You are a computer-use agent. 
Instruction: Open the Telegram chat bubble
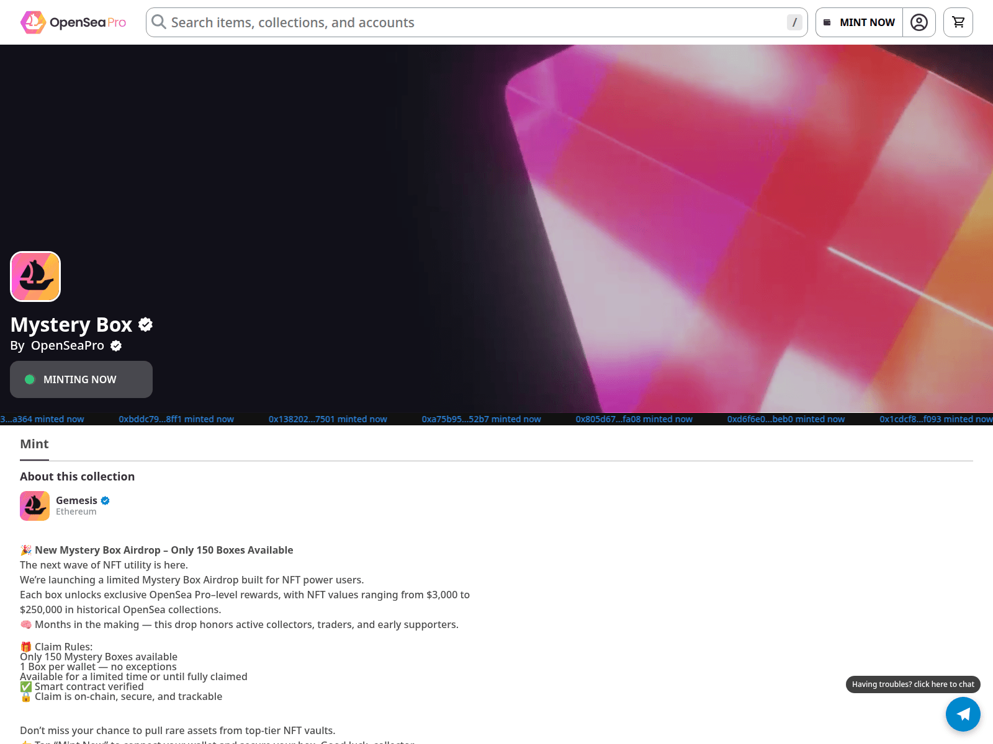tap(963, 714)
